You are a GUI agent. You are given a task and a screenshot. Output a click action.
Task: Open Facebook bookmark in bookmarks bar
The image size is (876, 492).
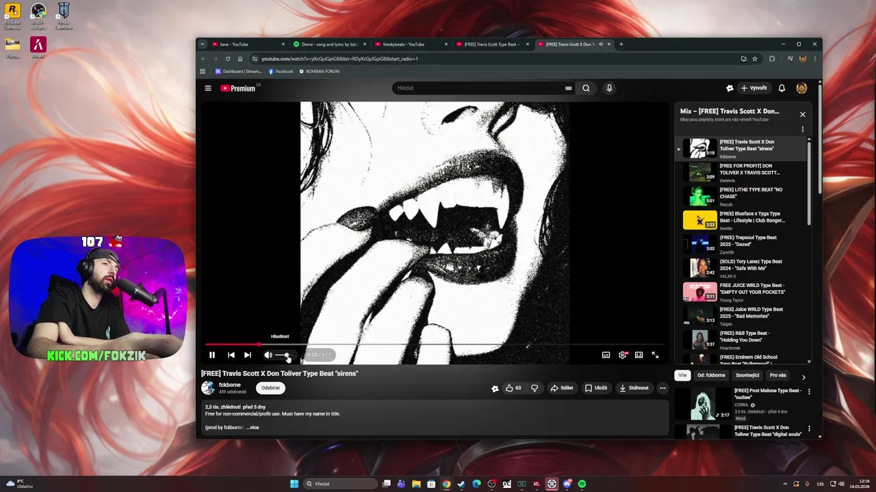(x=281, y=71)
